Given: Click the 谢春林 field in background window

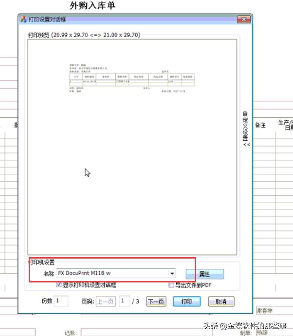Looking at the screenshot, I should [275, 311].
